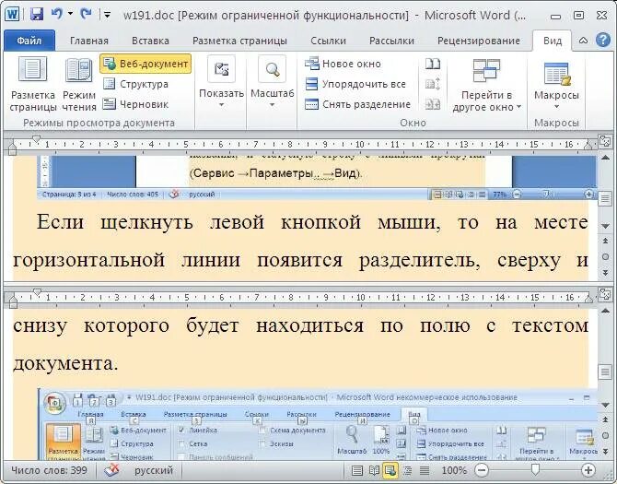Go to next page in upper pane
The width and height of the screenshot is (617, 484).
pos(605,273)
